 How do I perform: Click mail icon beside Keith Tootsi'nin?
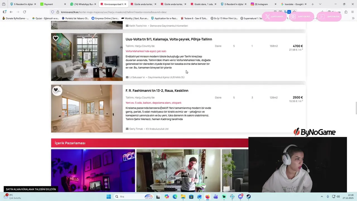[x=127, y=26]
